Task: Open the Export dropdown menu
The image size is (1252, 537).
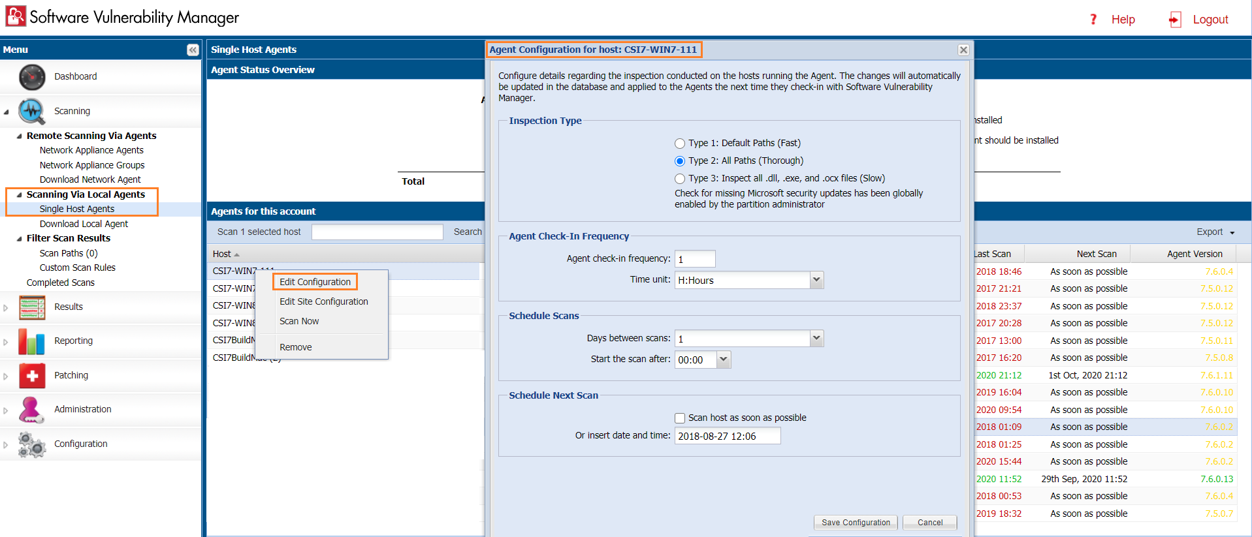Action: coord(1215,232)
